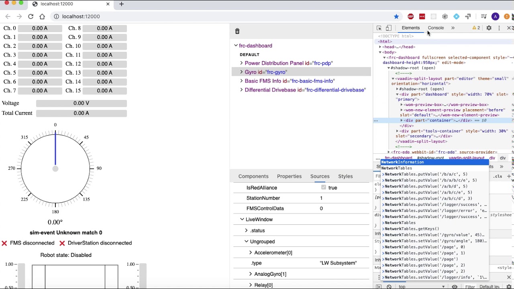
Task: Open the console context dropdown 'top'
Action: click(x=422, y=287)
